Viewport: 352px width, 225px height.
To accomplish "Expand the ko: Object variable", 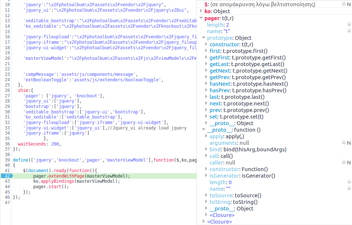I will coord(201,11).
